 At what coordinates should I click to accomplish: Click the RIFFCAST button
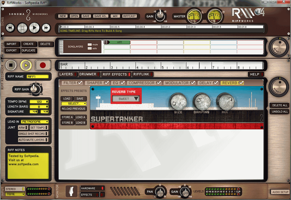[x=130, y=16]
